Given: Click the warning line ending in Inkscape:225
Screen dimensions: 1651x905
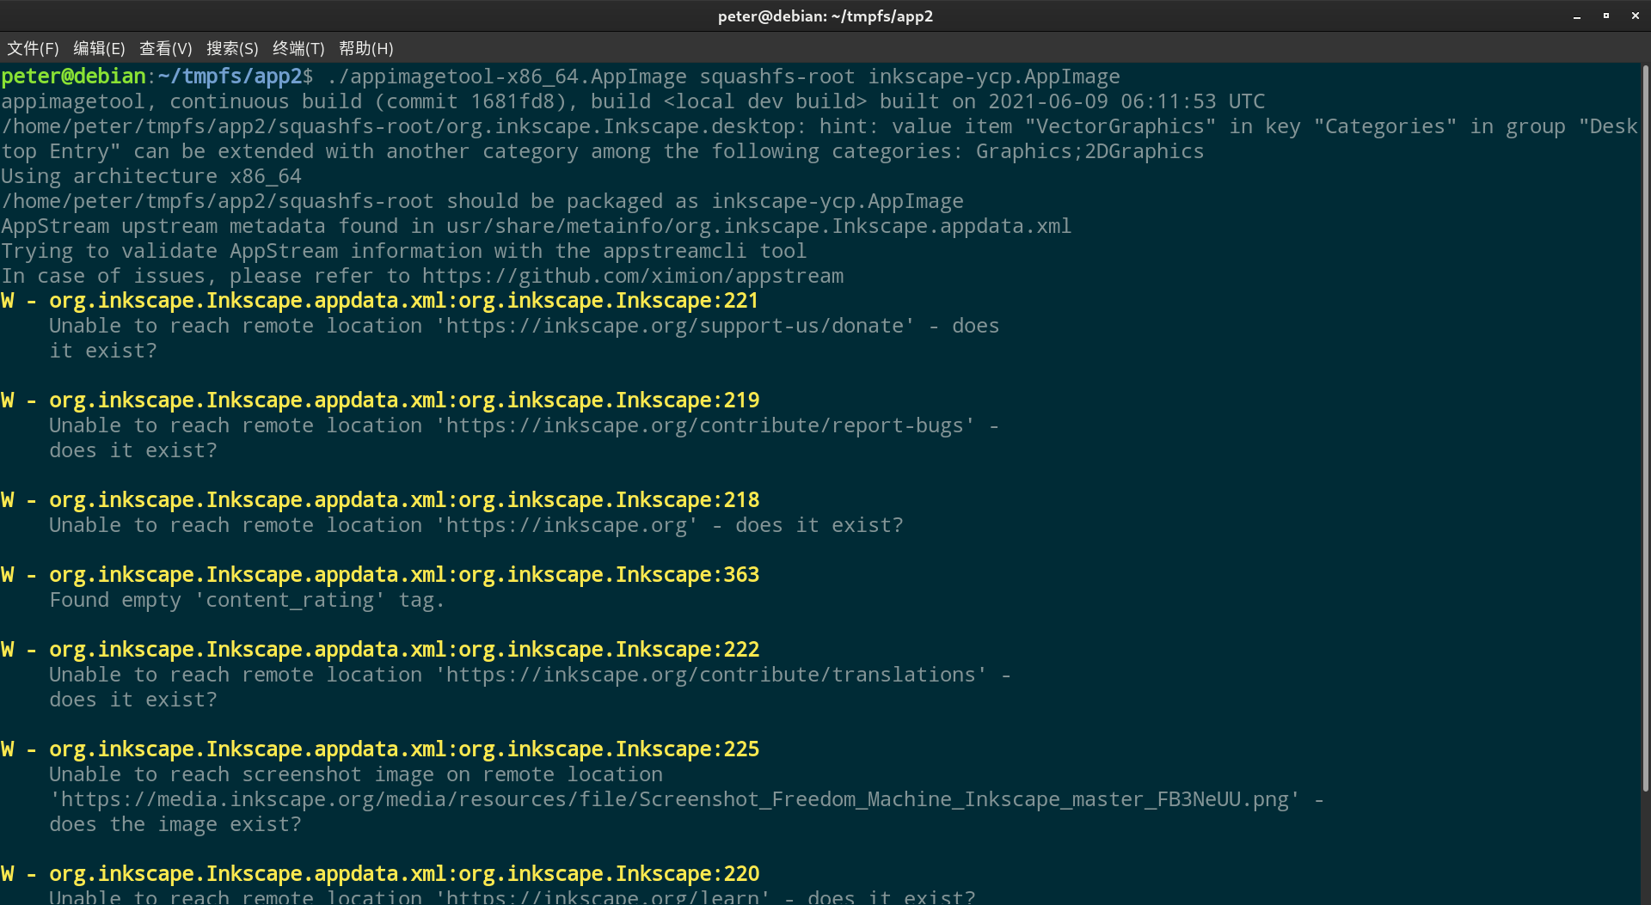Looking at the screenshot, I should pyautogui.click(x=380, y=749).
